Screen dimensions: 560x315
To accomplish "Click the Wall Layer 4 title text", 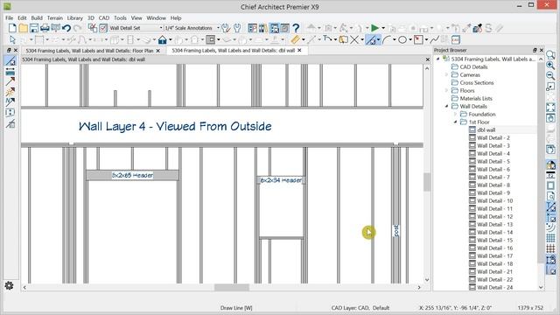I will click(175, 126).
